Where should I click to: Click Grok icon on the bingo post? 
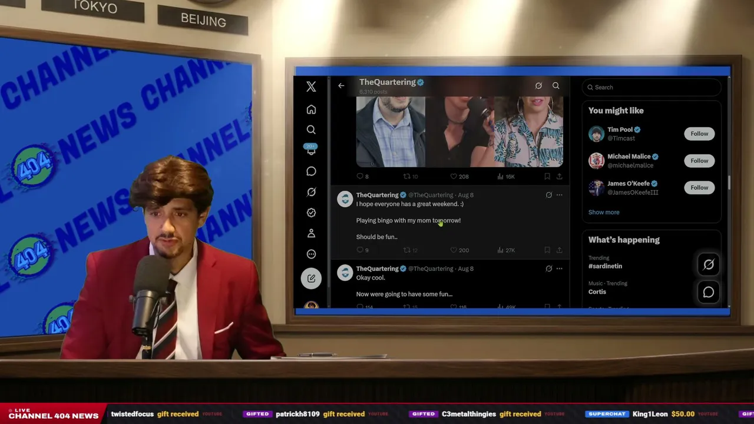point(548,195)
